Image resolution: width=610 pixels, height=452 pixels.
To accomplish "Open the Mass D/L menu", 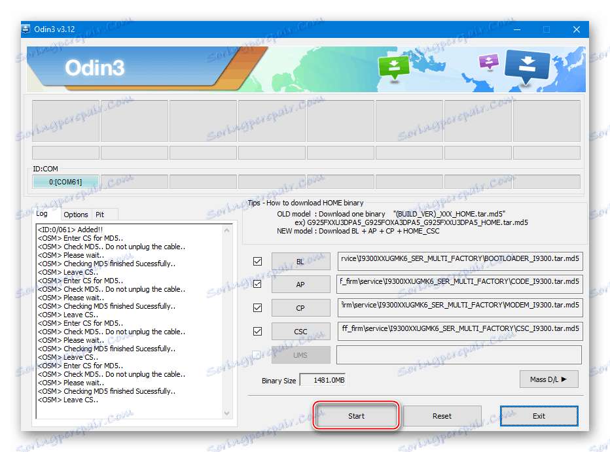I will tap(549, 379).
